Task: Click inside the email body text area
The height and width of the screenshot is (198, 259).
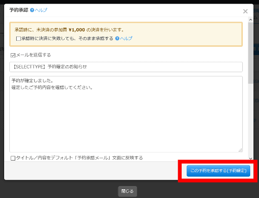Action: click(x=126, y=114)
